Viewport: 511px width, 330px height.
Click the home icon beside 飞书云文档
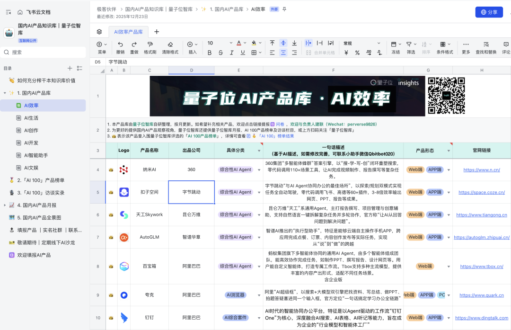click(20, 12)
